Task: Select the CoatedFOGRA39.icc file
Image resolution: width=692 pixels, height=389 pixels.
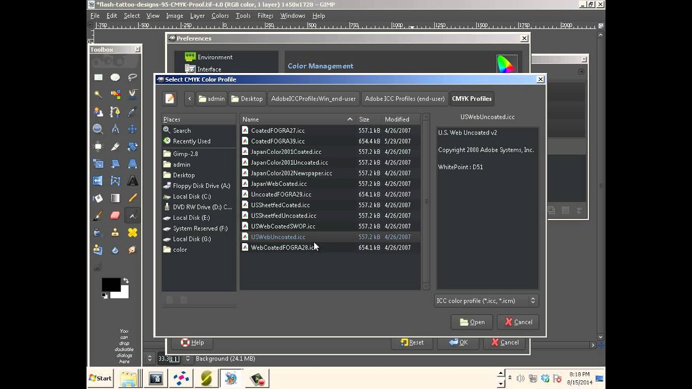Action: point(330,141)
